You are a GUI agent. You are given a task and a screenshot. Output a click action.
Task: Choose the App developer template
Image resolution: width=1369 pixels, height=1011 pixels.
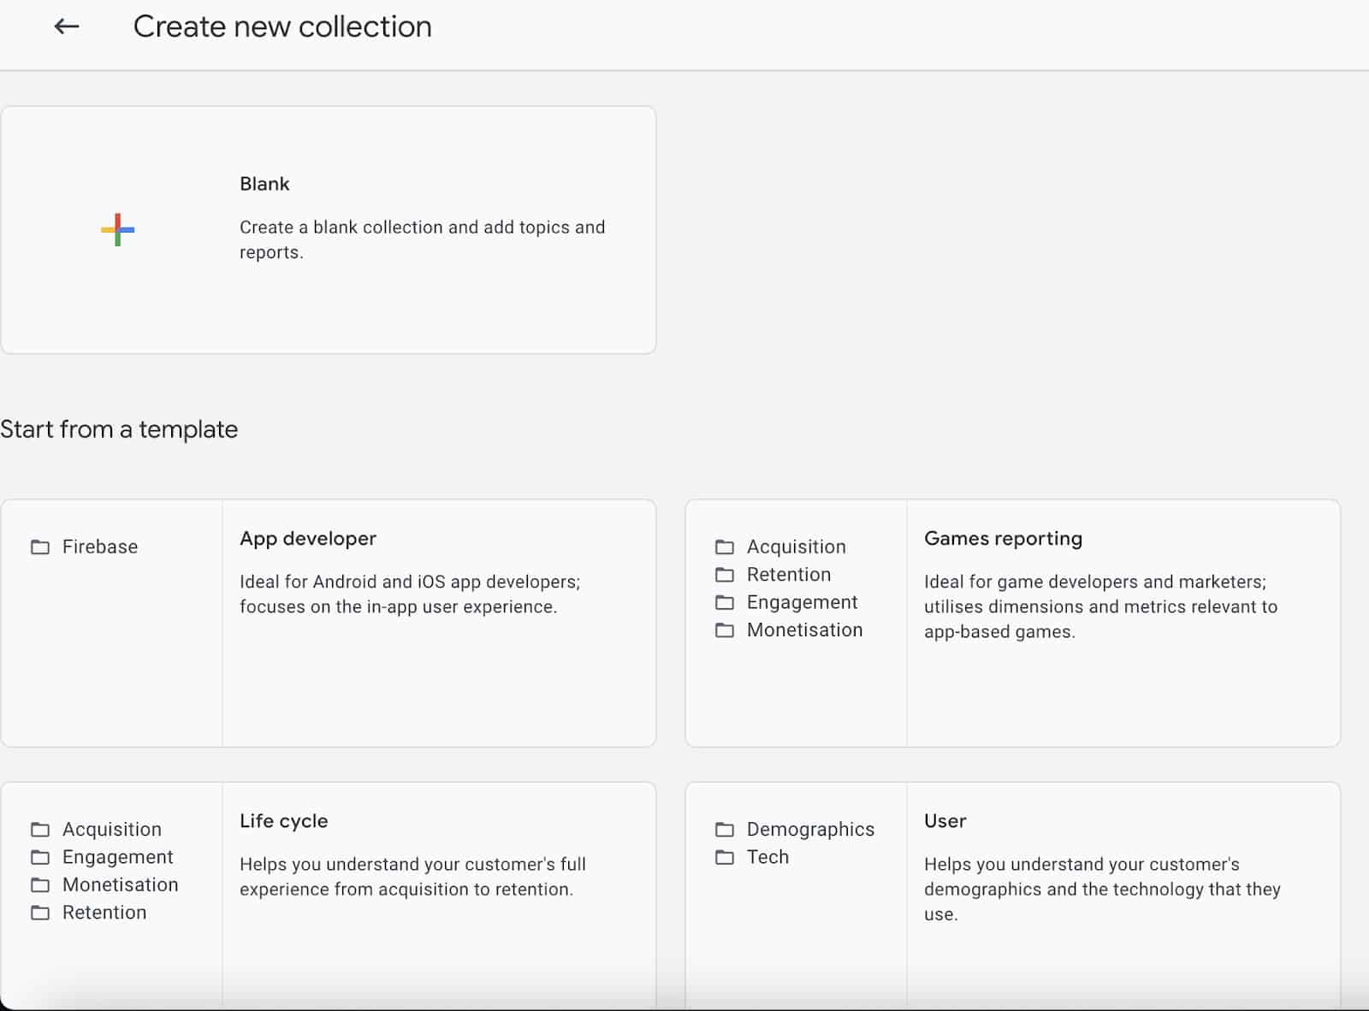(x=308, y=538)
